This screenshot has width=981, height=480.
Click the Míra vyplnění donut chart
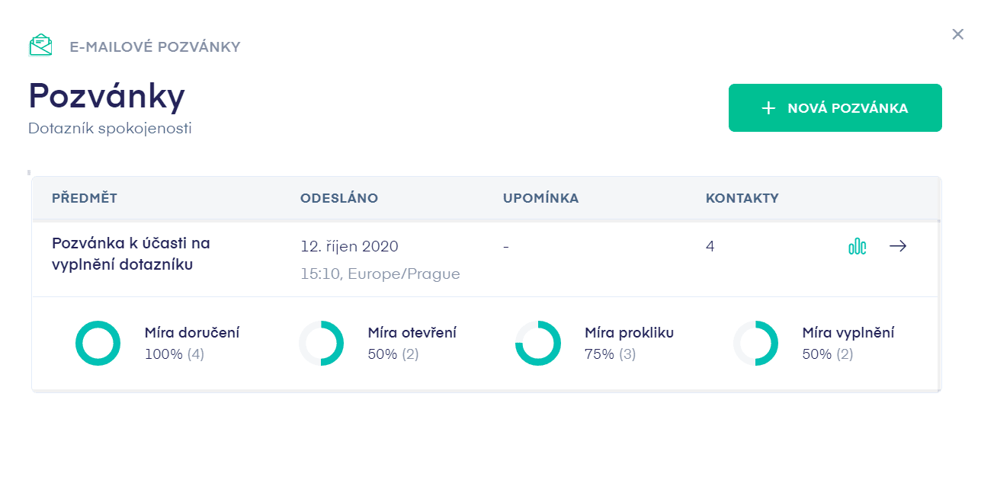coord(755,344)
